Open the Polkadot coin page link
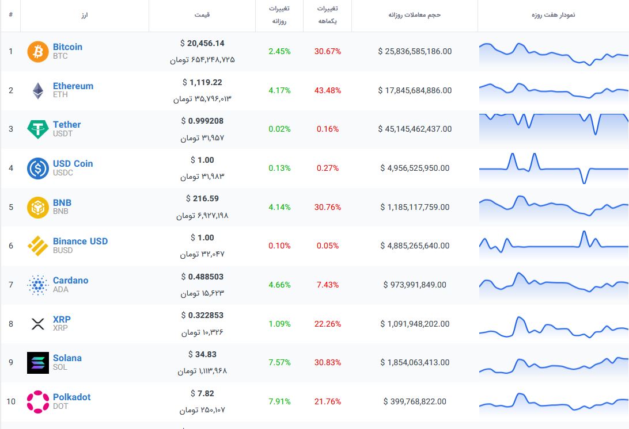This screenshot has width=629, height=429. pos(72,397)
